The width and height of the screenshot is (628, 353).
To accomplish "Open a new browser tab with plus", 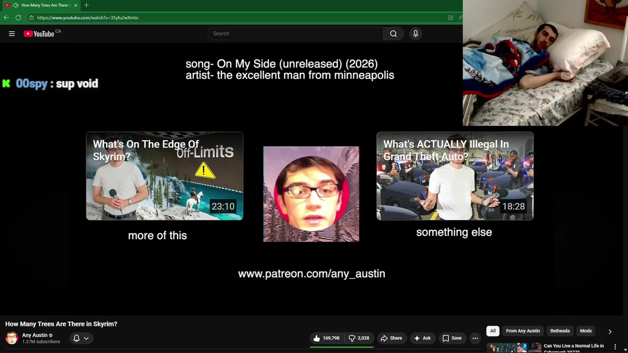I will [x=86, y=5].
